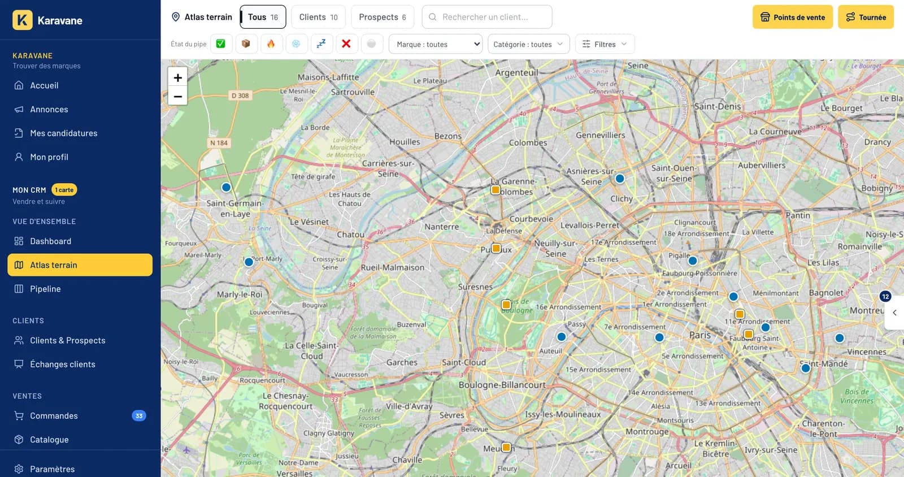Toggle the snowflake pipe state filter
Screen dimensions: 904x477
[296, 44]
